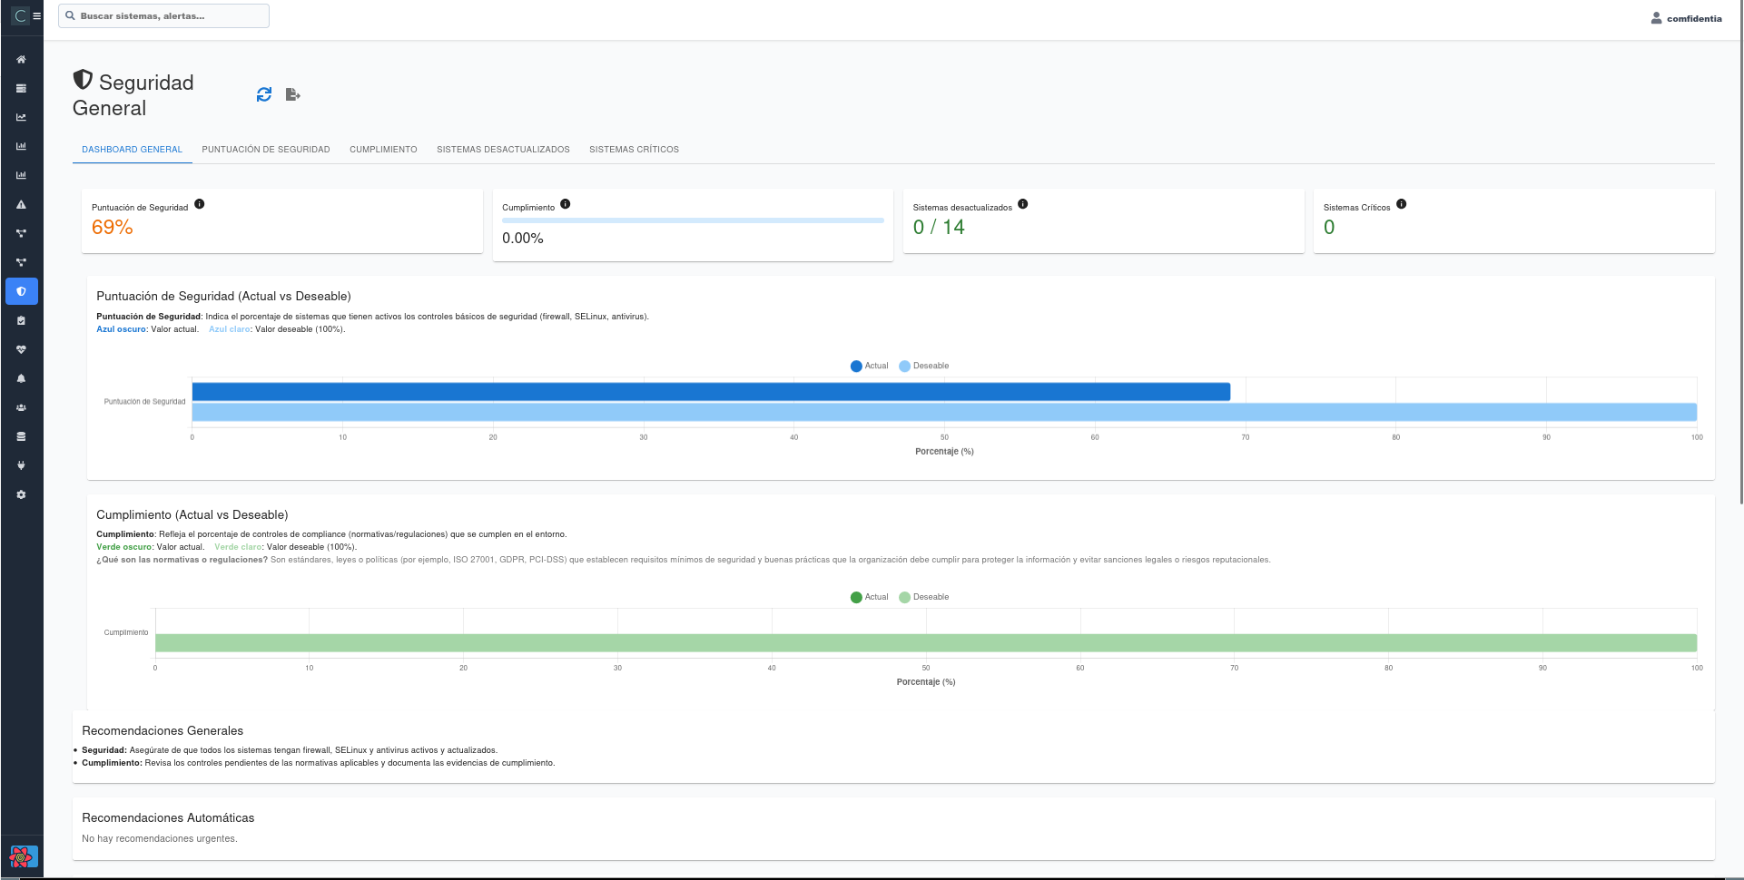Toggle the Deseable series in the blue chart legend
The height and width of the screenshot is (880, 1744).
coord(923,367)
